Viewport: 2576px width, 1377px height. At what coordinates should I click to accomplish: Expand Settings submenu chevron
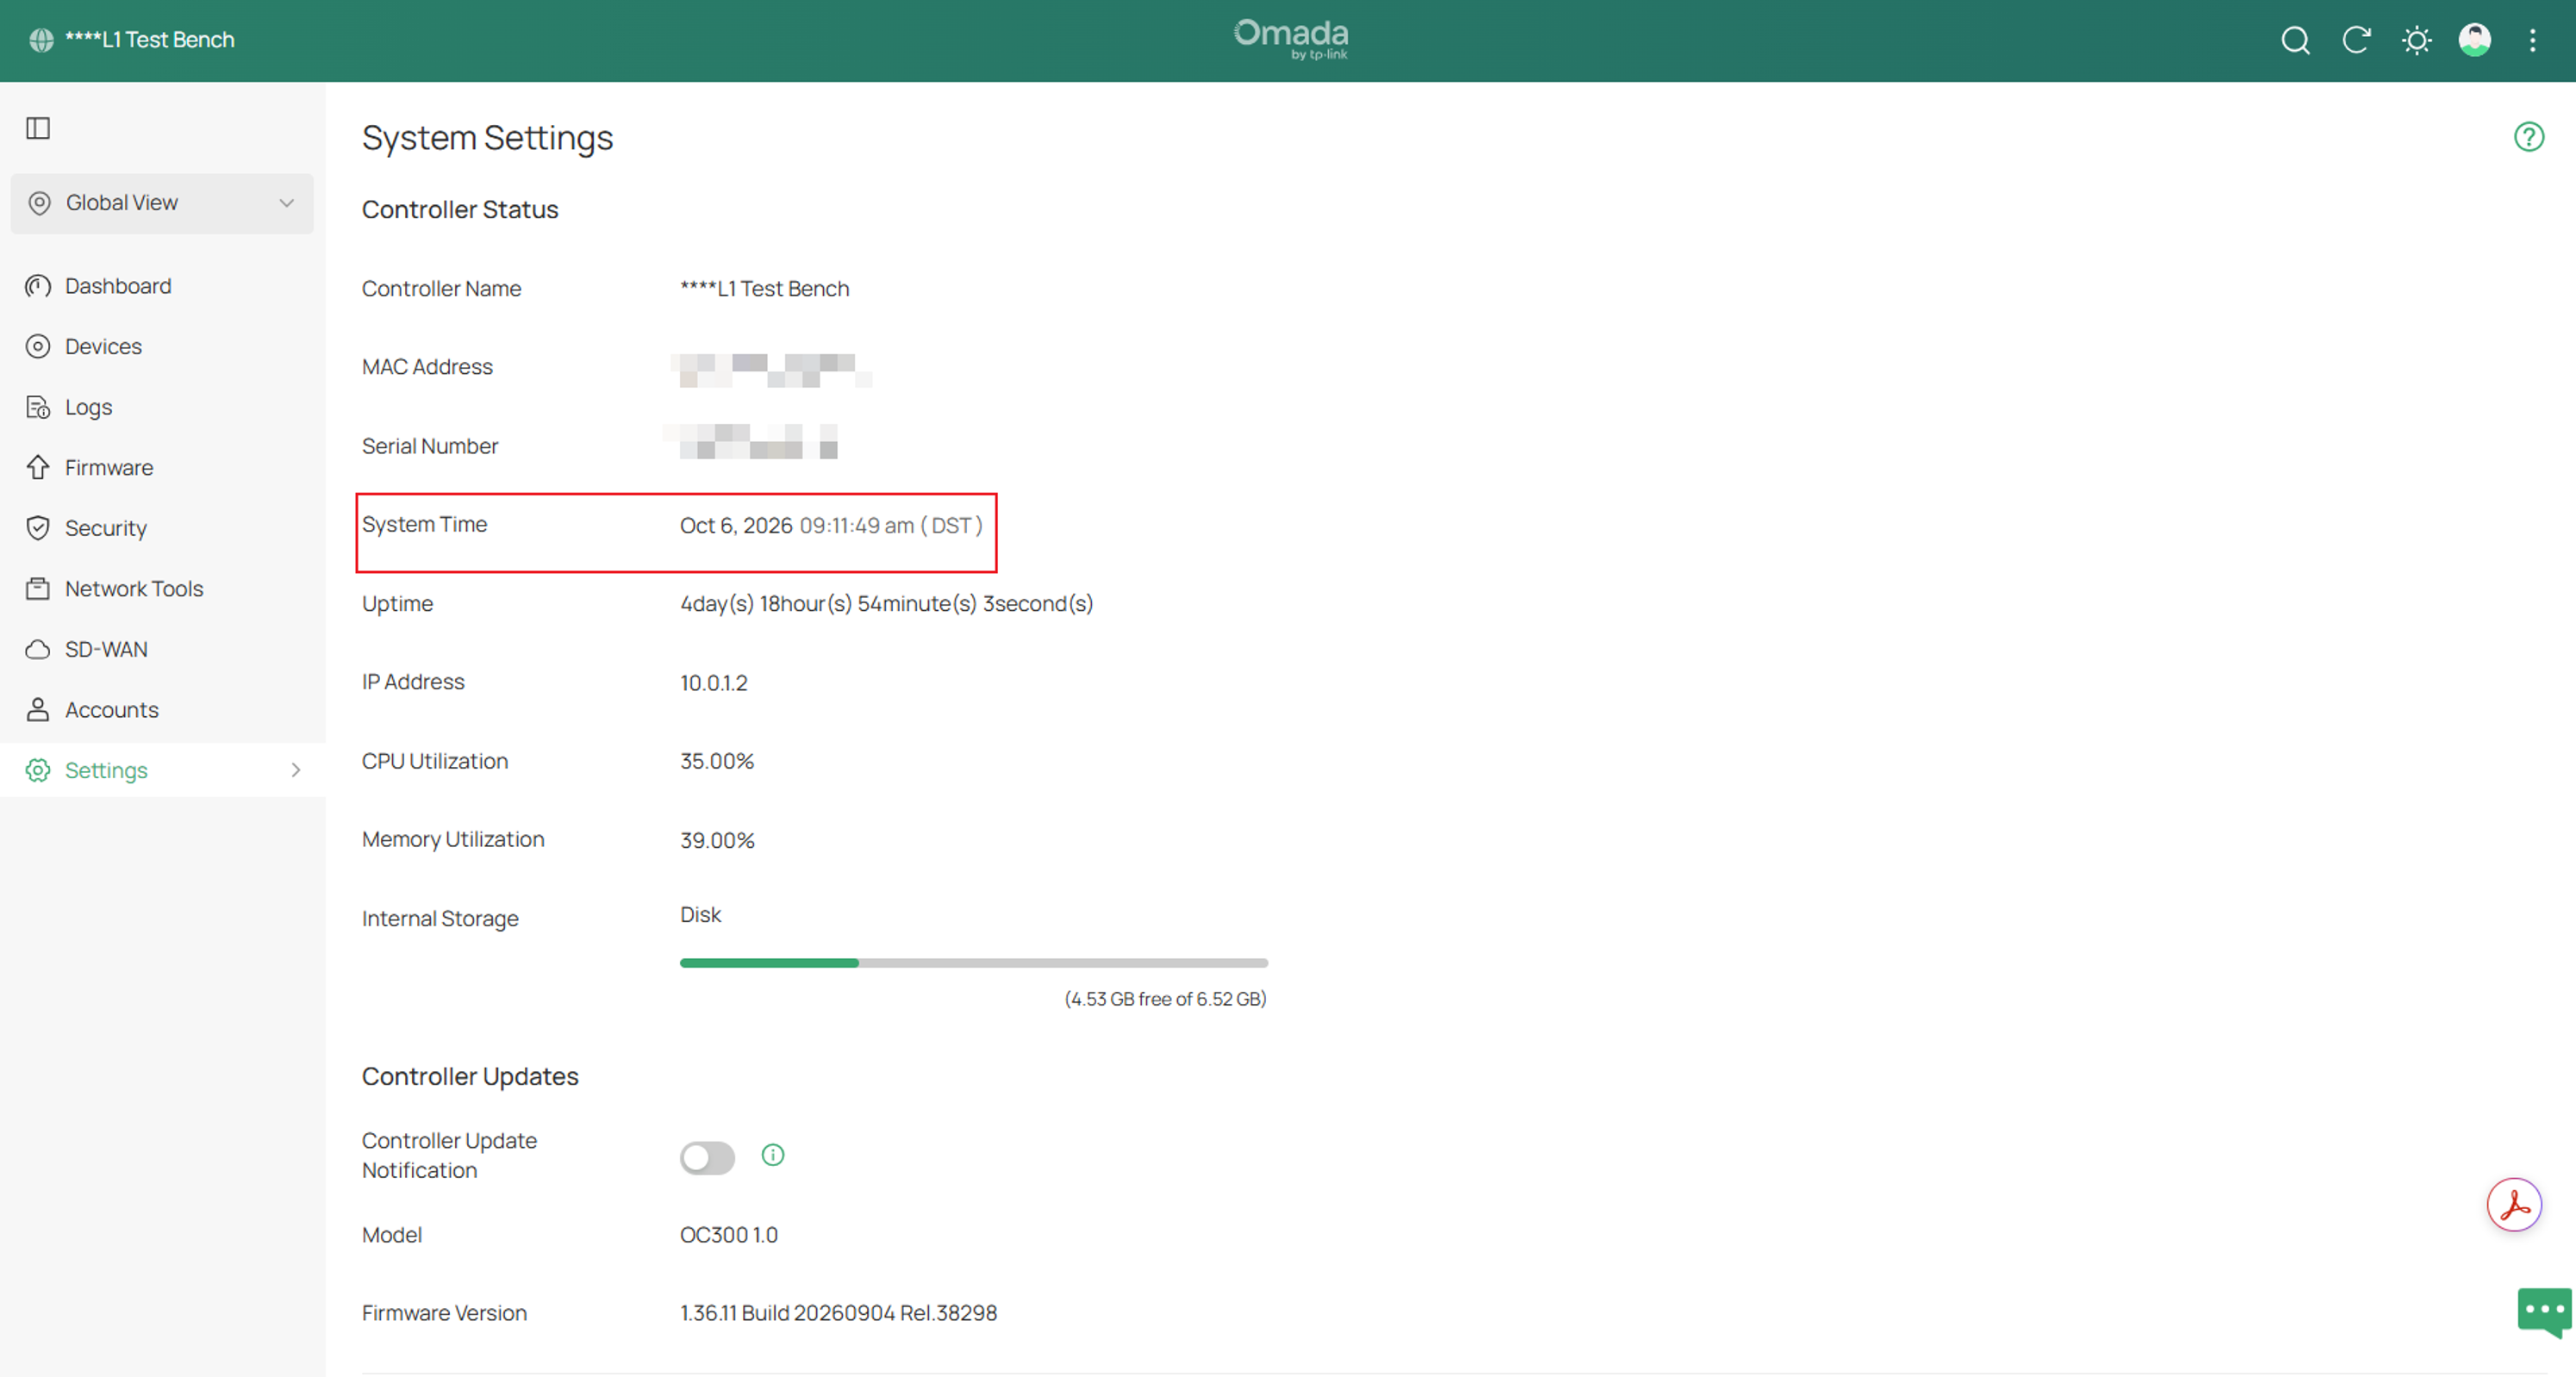[295, 770]
